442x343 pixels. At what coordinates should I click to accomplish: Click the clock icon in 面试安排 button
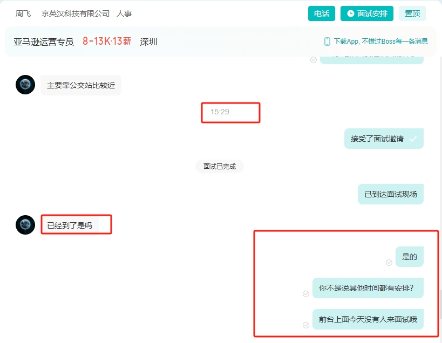click(351, 13)
